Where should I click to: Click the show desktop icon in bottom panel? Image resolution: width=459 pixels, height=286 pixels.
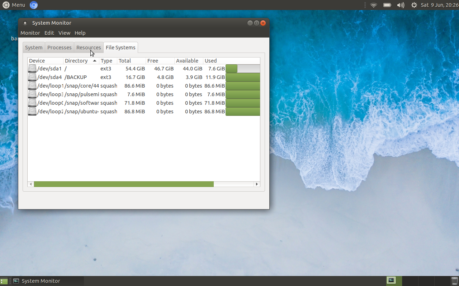[4, 281]
